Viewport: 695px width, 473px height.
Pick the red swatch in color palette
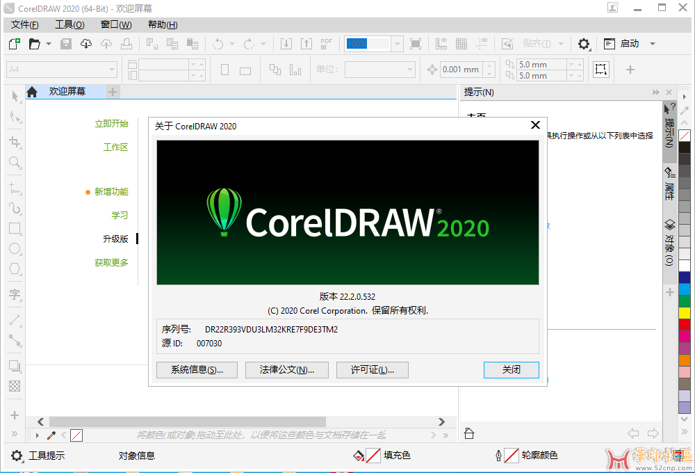coord(685,325)
